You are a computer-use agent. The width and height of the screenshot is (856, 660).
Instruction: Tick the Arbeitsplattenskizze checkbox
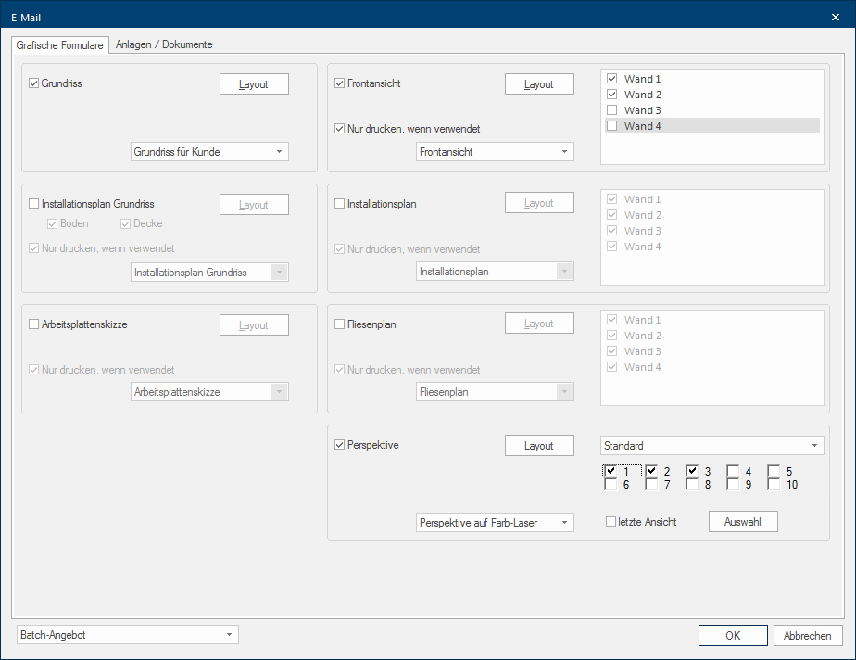point(34,324)
